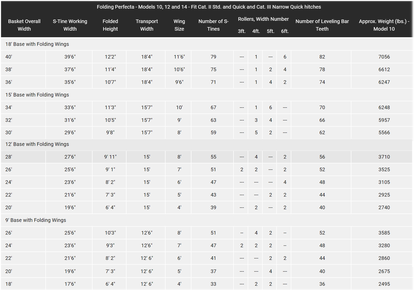Click the Number of S-Tines header
Image resolution: width=415 pixels, height=290 pixels.
(x=213, y=25)
